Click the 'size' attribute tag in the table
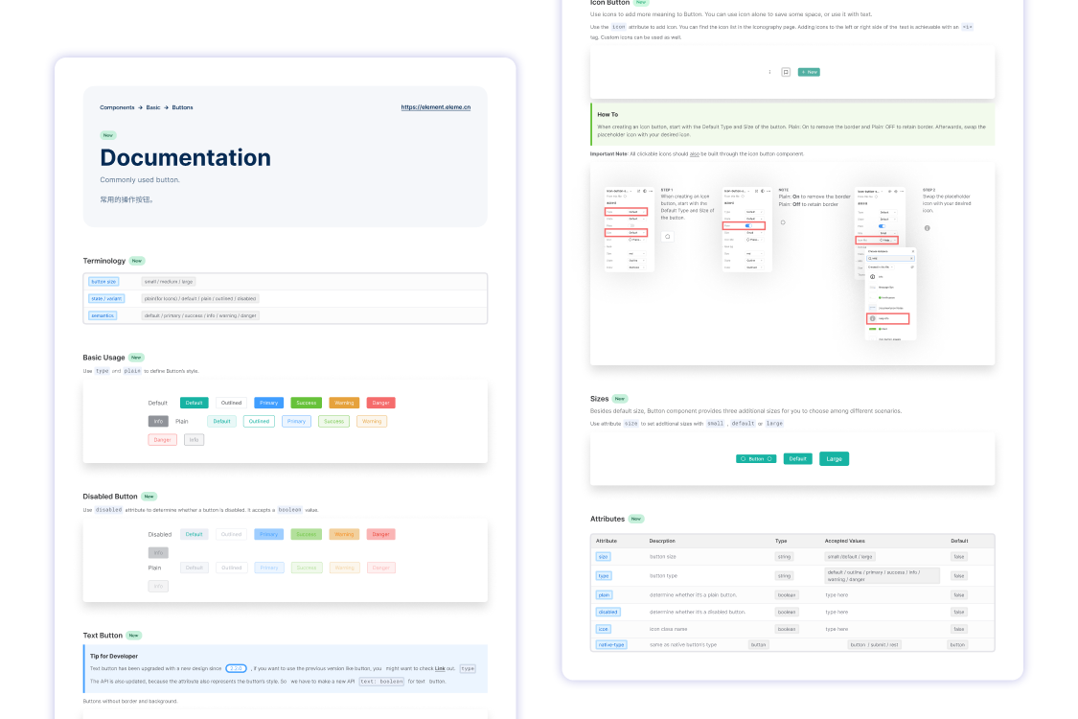The height and width of the screenshot is (719, 1078). [603, 557]
